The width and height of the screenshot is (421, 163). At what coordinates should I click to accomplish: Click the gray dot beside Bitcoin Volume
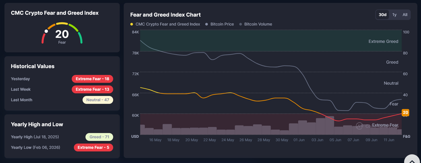(241, 24)
